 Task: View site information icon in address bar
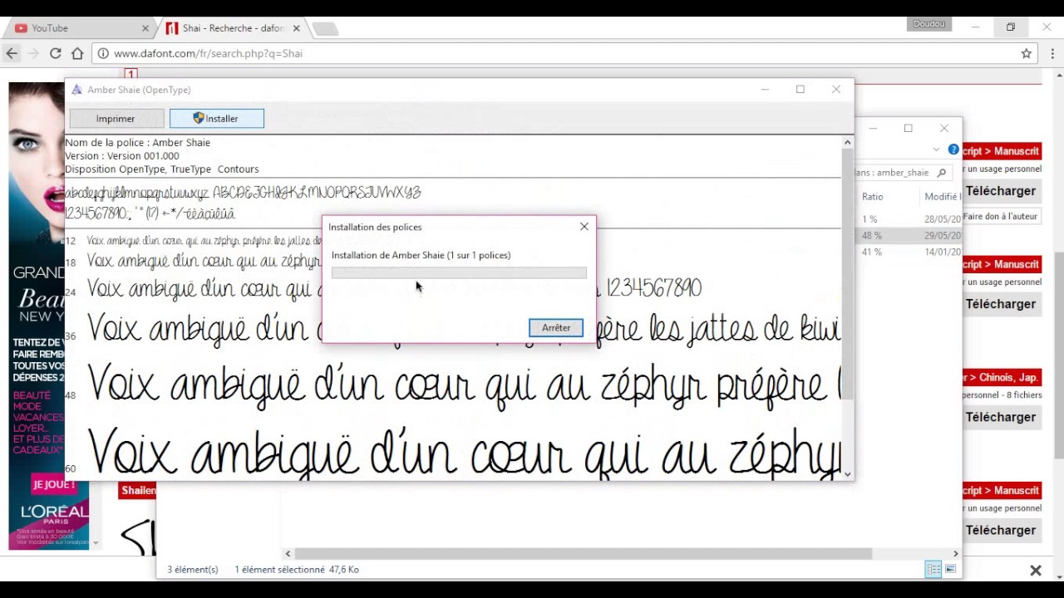(103, 53)
